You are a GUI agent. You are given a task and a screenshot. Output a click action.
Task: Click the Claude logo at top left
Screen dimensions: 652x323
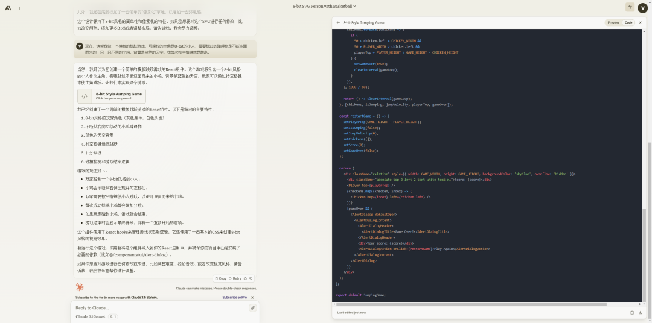[x=8, y=8]
